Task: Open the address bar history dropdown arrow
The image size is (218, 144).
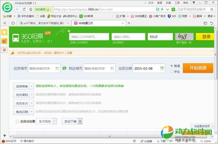Action: coord(167,9)
